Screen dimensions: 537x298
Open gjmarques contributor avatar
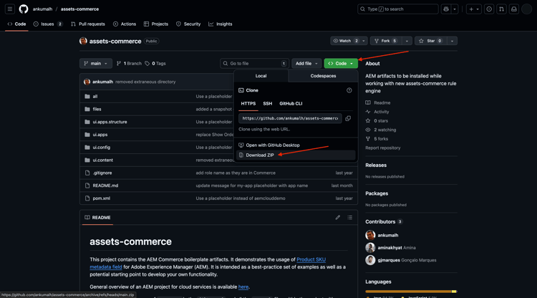tap(370, 260)
